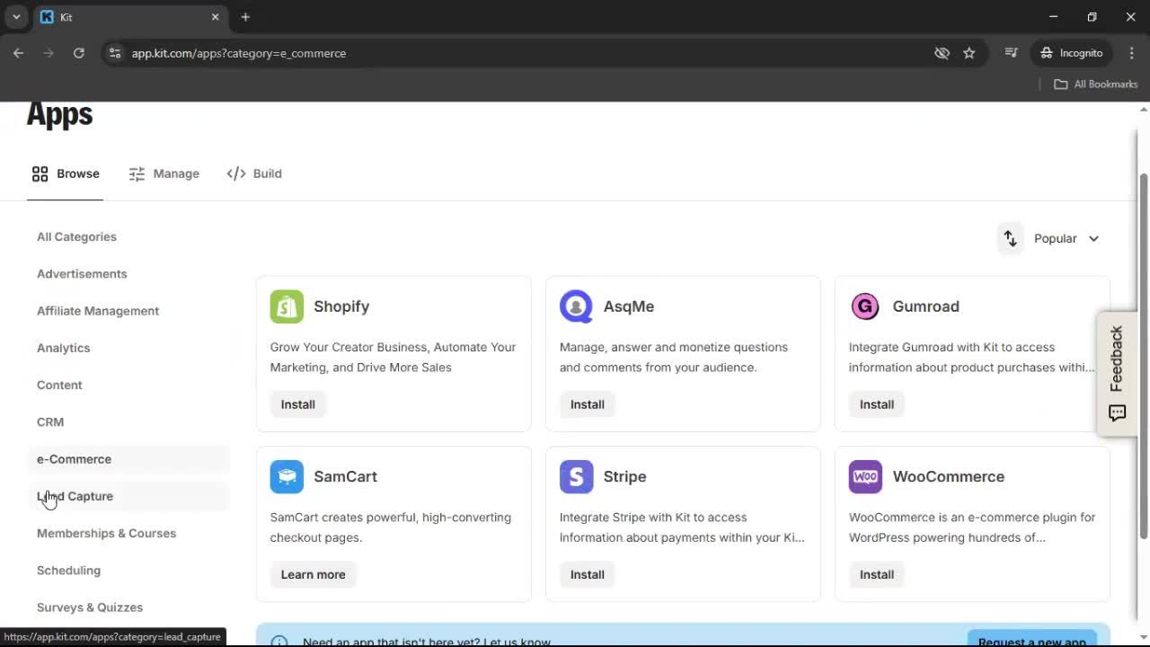Click the Shopify app icon
1150x647 pixels.
point(286,306)
